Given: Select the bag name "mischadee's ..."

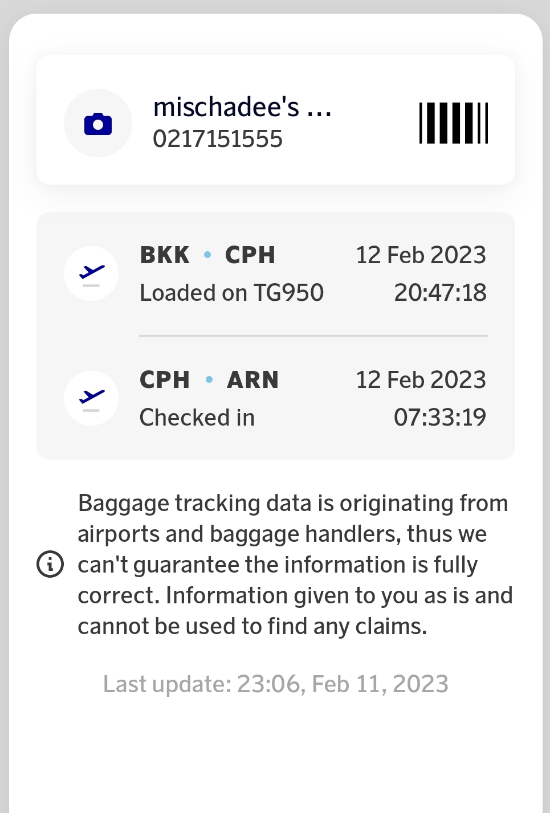Looking at the screenshot, I should click(x=242, y=107).
